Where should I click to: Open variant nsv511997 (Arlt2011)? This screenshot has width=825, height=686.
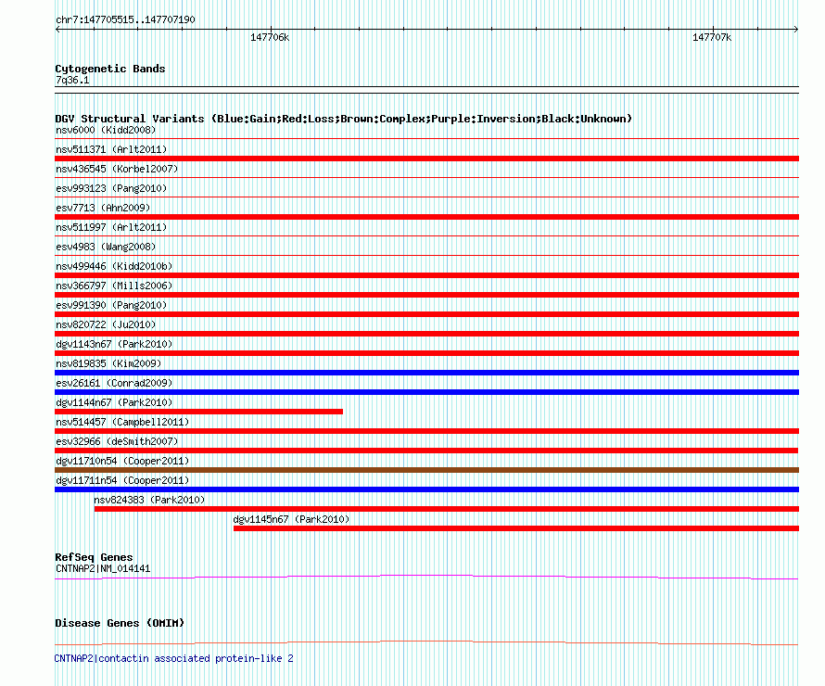click(111, 227)
